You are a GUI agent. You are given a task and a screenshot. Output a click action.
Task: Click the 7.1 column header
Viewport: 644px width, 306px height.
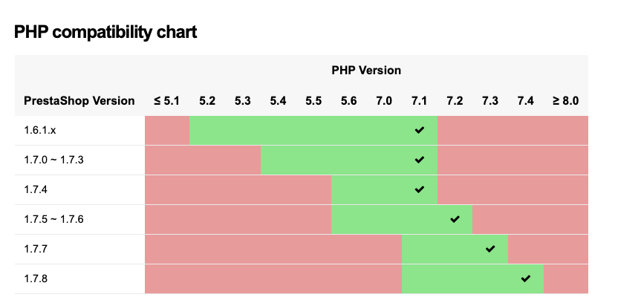click(420, 100)
